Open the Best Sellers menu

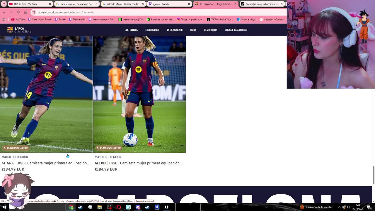(x=131, y=30)
